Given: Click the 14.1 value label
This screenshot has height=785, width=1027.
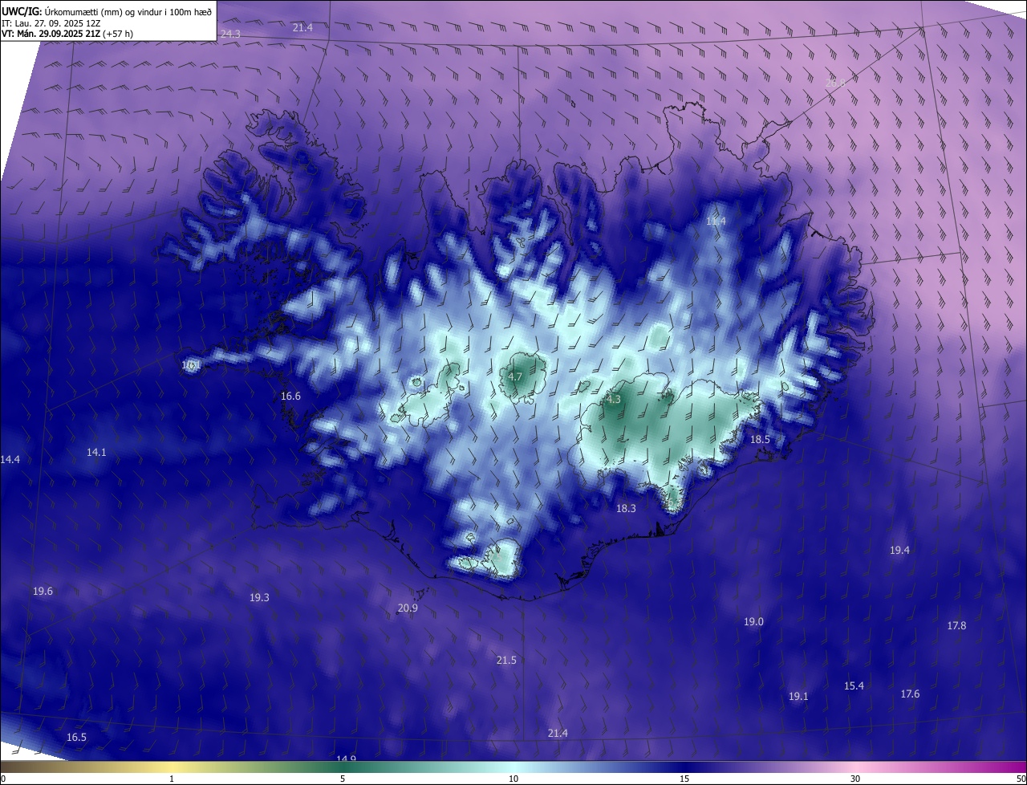Looking at the screenshot, I should [x=96, y=453].
